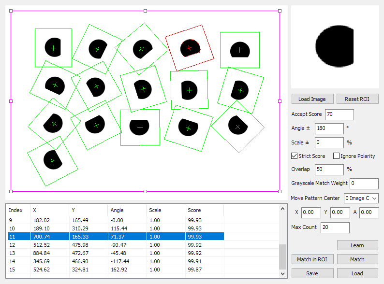Click the Accept Score input field
Image resolution: width=384 pixels, height=284 pixels.
(x=339, y=114)
